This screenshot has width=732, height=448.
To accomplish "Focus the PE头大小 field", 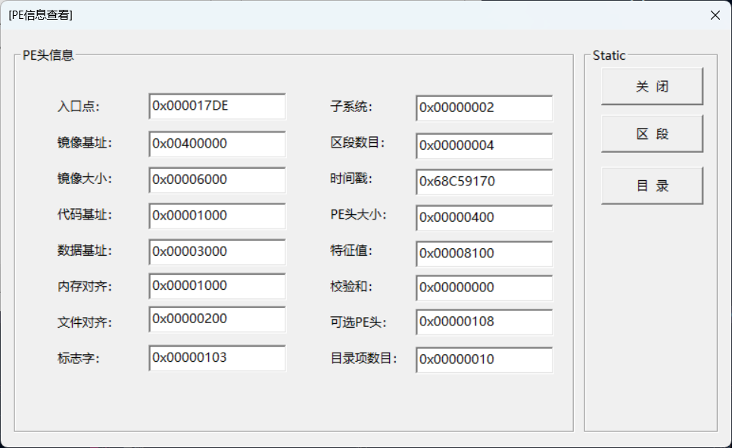I will pyautogui.click(x=484, y=218).
